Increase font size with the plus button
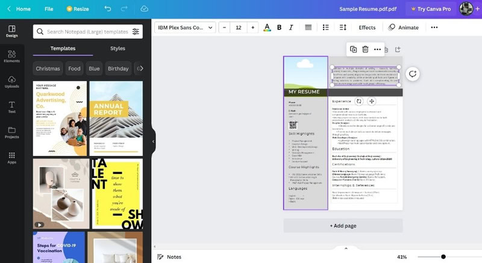The height and width of the screenshot is (263, 482). pyautogui.click(x=252, y=28)
